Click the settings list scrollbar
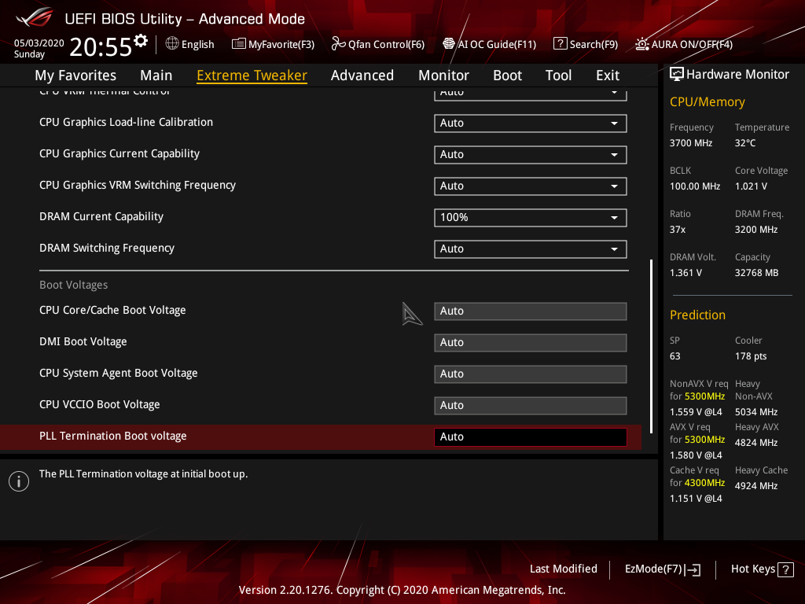 pos(652,346)
